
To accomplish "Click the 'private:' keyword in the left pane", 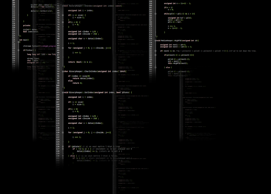I will [x=27, y=26].
